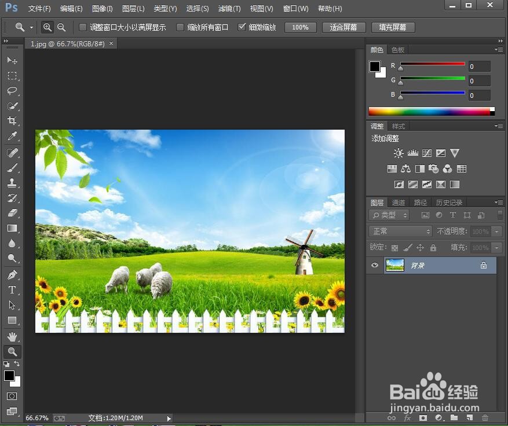Select the History Brush tool

click(12, 198)
